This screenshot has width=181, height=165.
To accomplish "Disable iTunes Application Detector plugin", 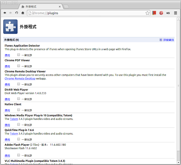I will (7, 55).
